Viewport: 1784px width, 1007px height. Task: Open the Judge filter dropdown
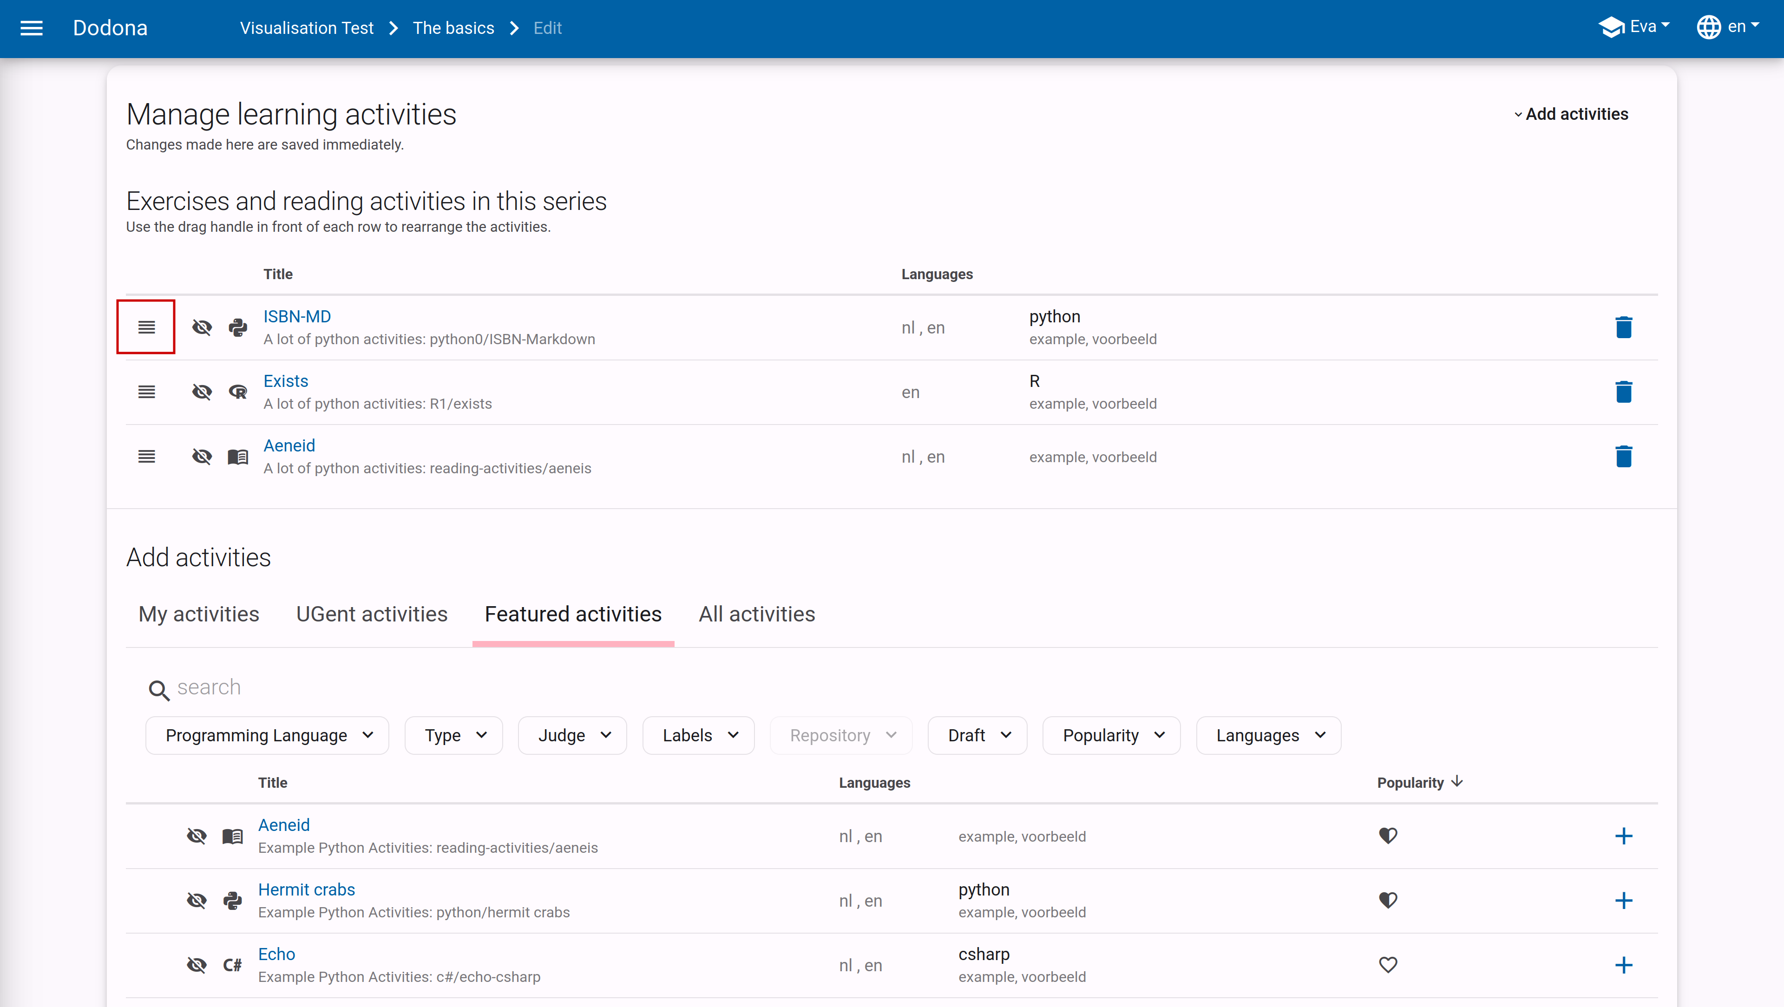(x=573, y=736)
